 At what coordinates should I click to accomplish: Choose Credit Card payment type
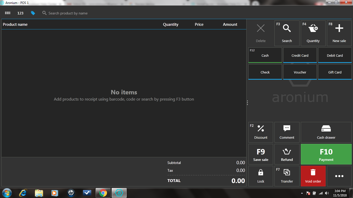tap(300, 55)
